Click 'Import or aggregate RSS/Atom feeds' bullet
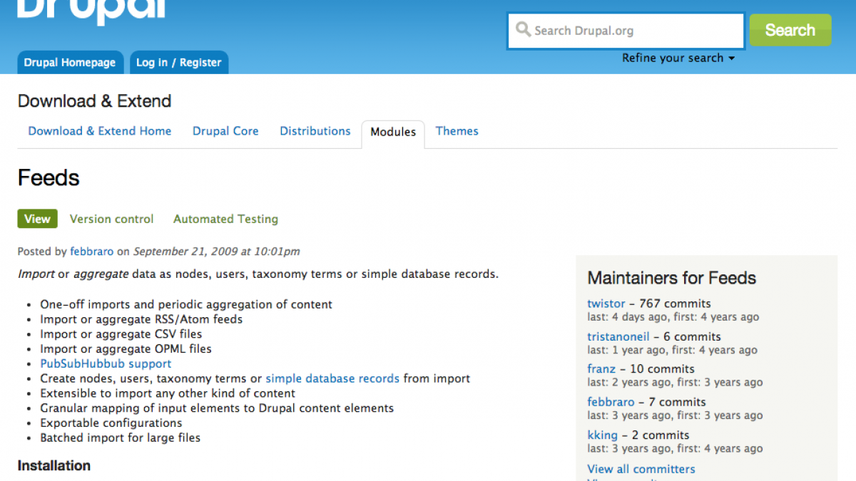Viewport: 856px width, 481px height. click(141, 319)
